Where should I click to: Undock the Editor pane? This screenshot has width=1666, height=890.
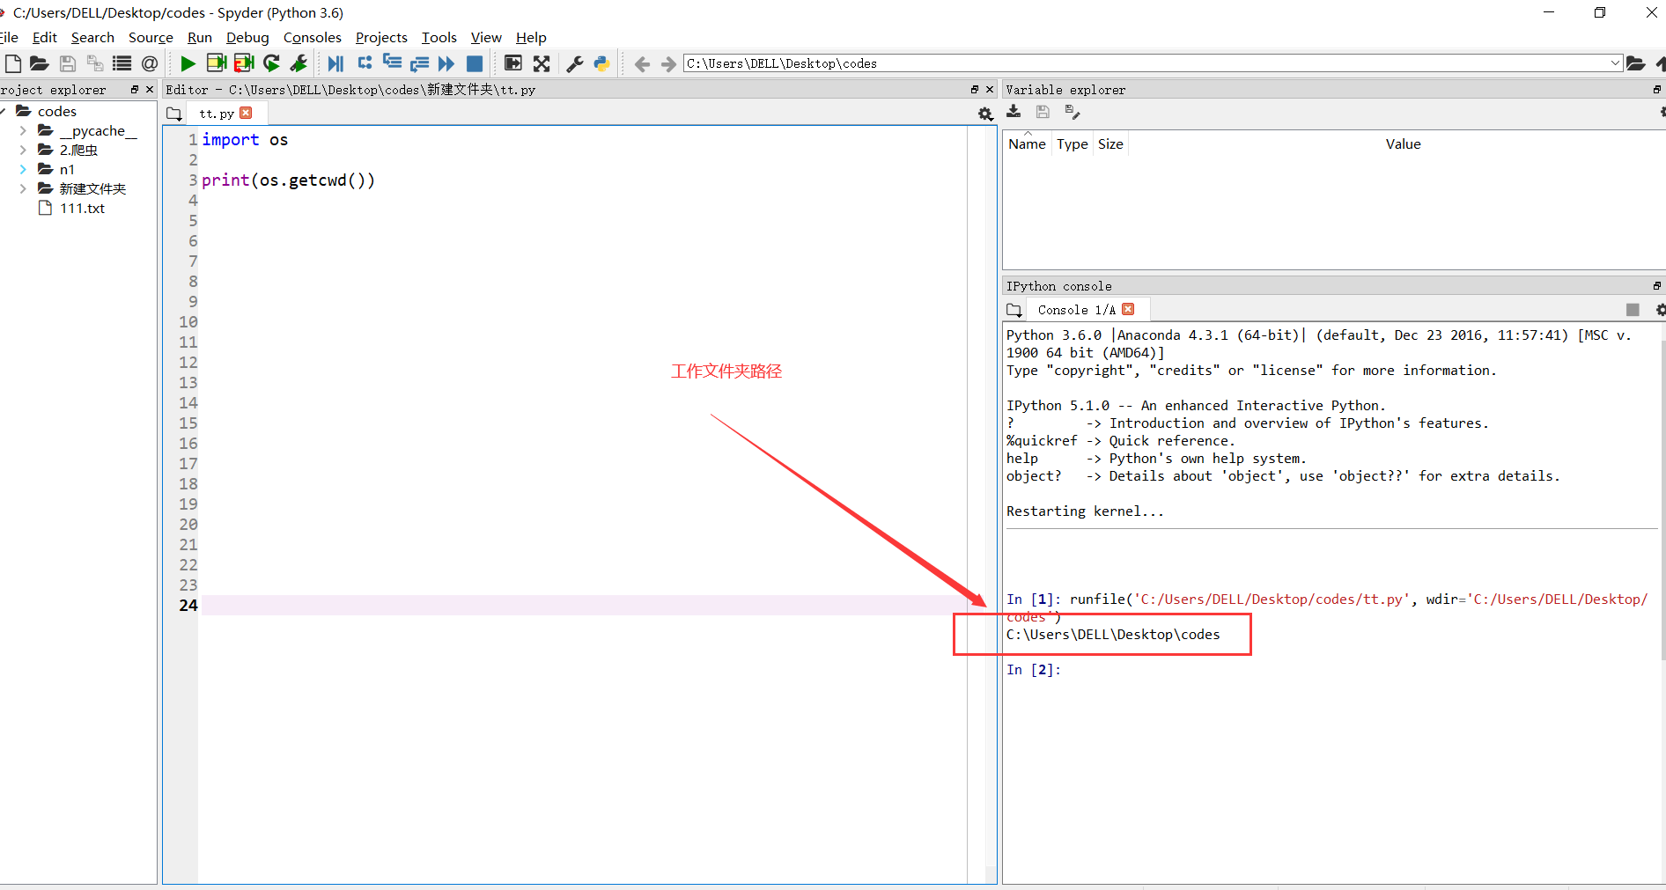[x=975, y=90]
